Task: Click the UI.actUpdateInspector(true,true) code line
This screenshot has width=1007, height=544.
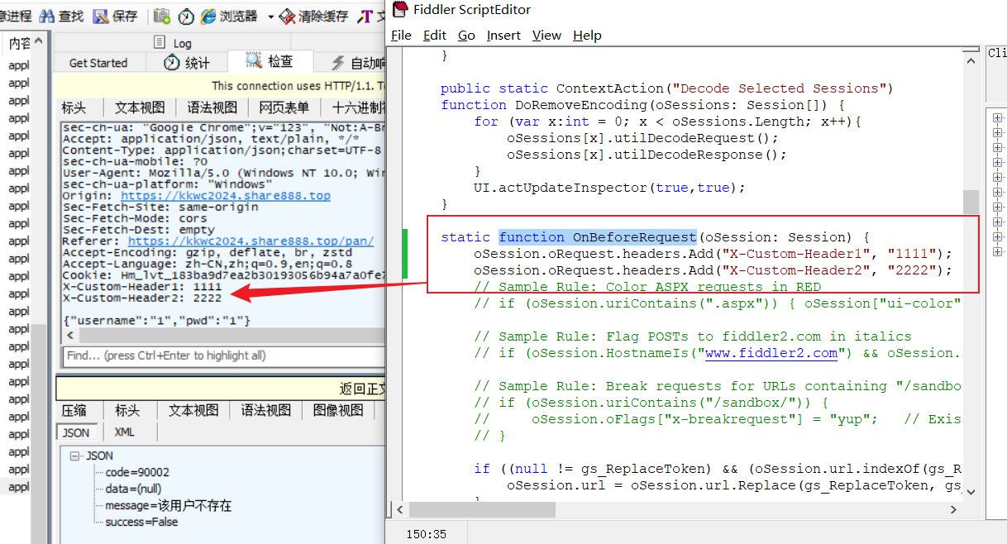Action: pyautogui.click(x=609, y=188)
